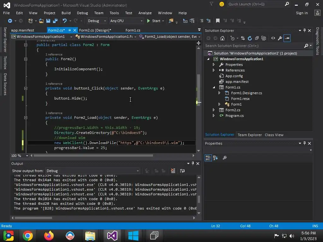Click the Save All toolbar icon
323x242 pixels.
tap(55, 21)
